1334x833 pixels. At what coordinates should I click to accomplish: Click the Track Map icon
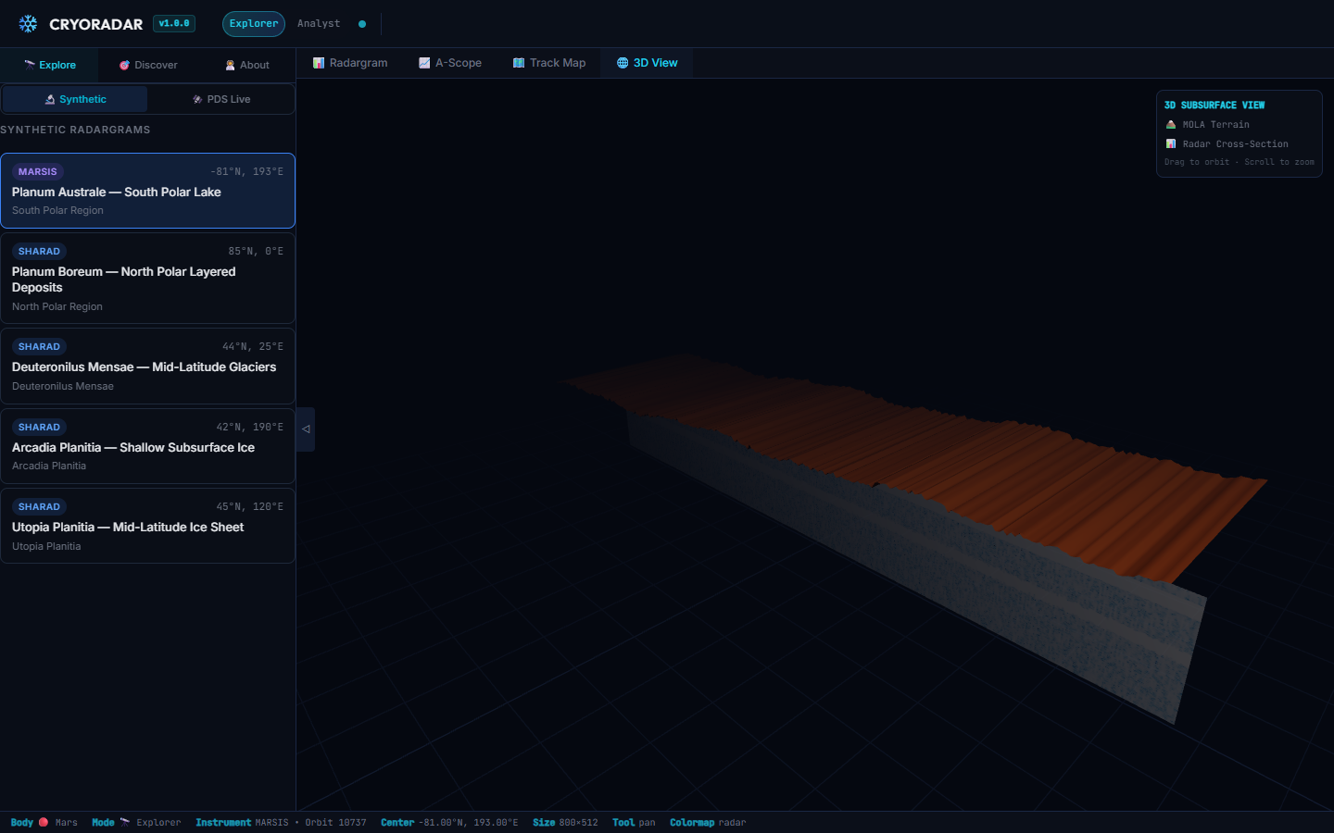pos(519,63)
